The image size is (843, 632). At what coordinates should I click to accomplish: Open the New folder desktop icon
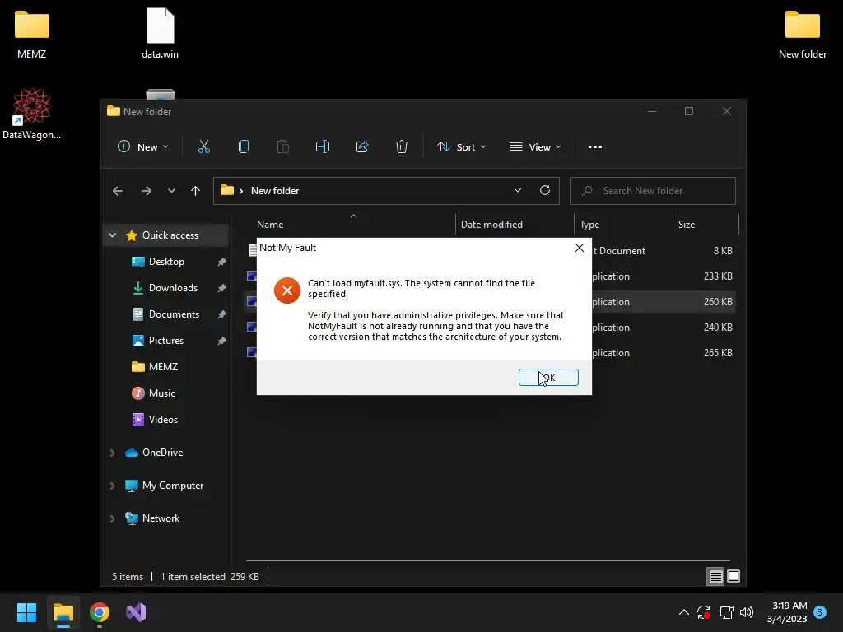(x=802, y=34)
